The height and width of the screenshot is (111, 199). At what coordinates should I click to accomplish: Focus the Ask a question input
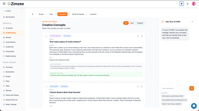pyautogui.click(x=175, y=88)
